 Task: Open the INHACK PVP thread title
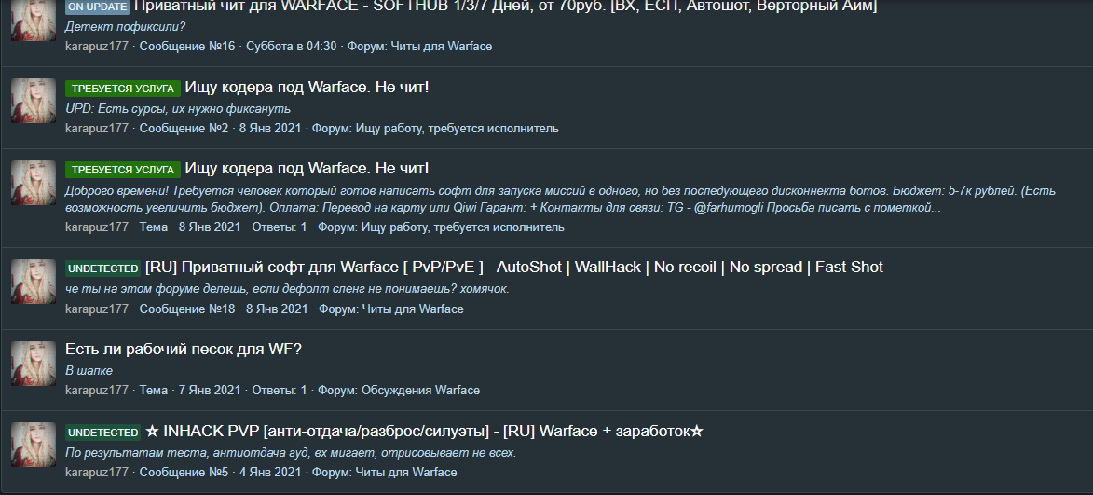pos(425,432)
